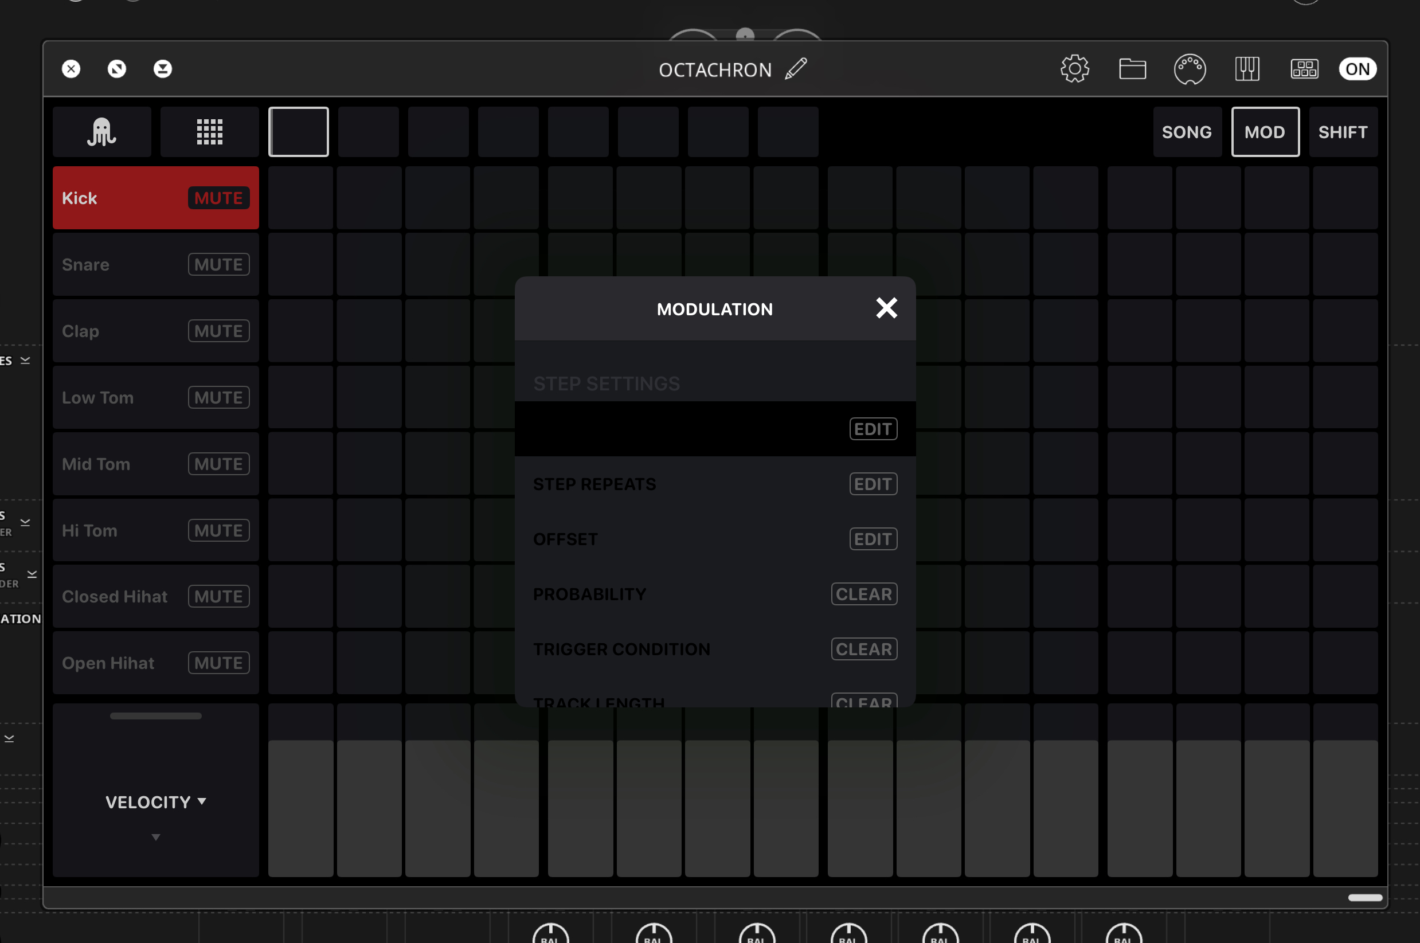Select the Hi Tom track
The height and width of the screenshot is (943, 1420).
pyautogui.click(x=156, y=530)
